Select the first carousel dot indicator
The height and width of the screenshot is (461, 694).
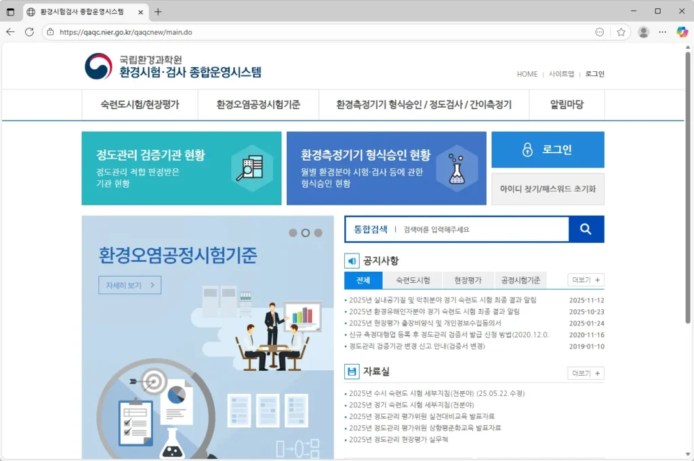293,233
